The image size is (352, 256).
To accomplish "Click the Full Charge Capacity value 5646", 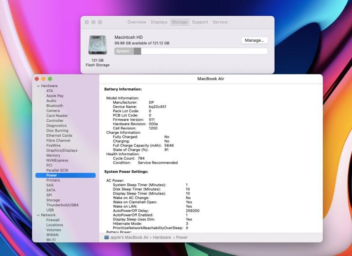I will point(169,146).
